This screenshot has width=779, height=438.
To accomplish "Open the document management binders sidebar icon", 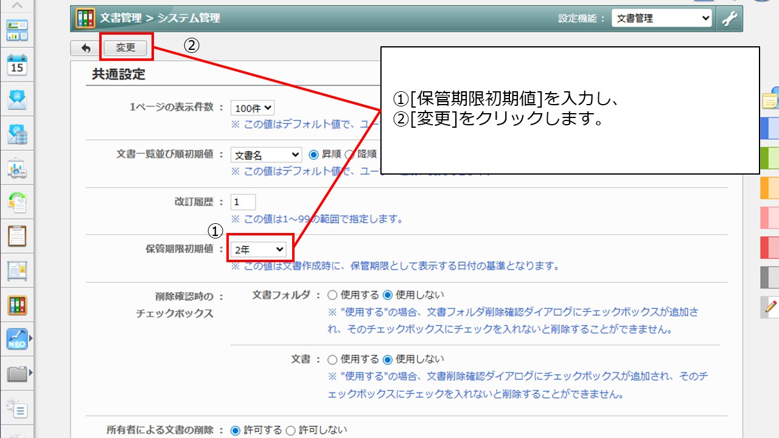I will pyautogui.click(x=17, y=305).
